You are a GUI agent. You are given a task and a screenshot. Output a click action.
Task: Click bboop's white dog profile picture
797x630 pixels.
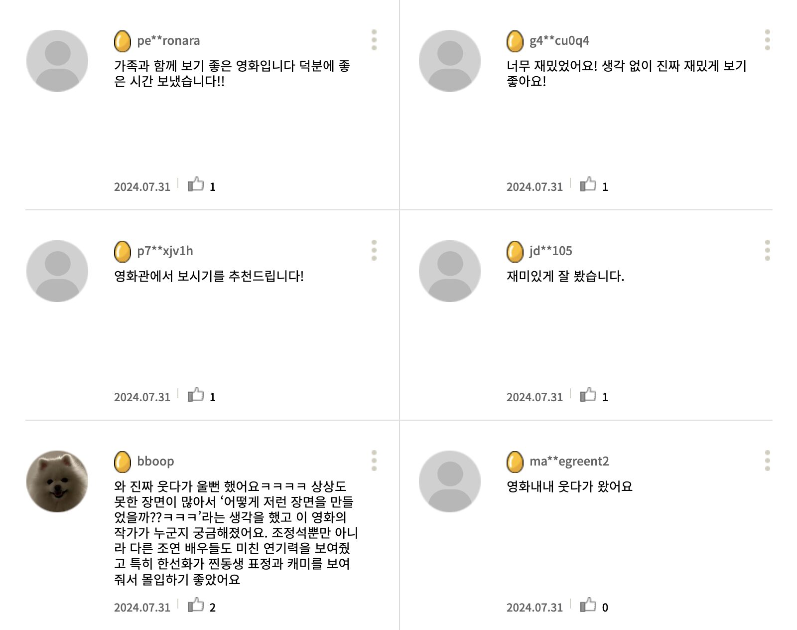point(57,481)
